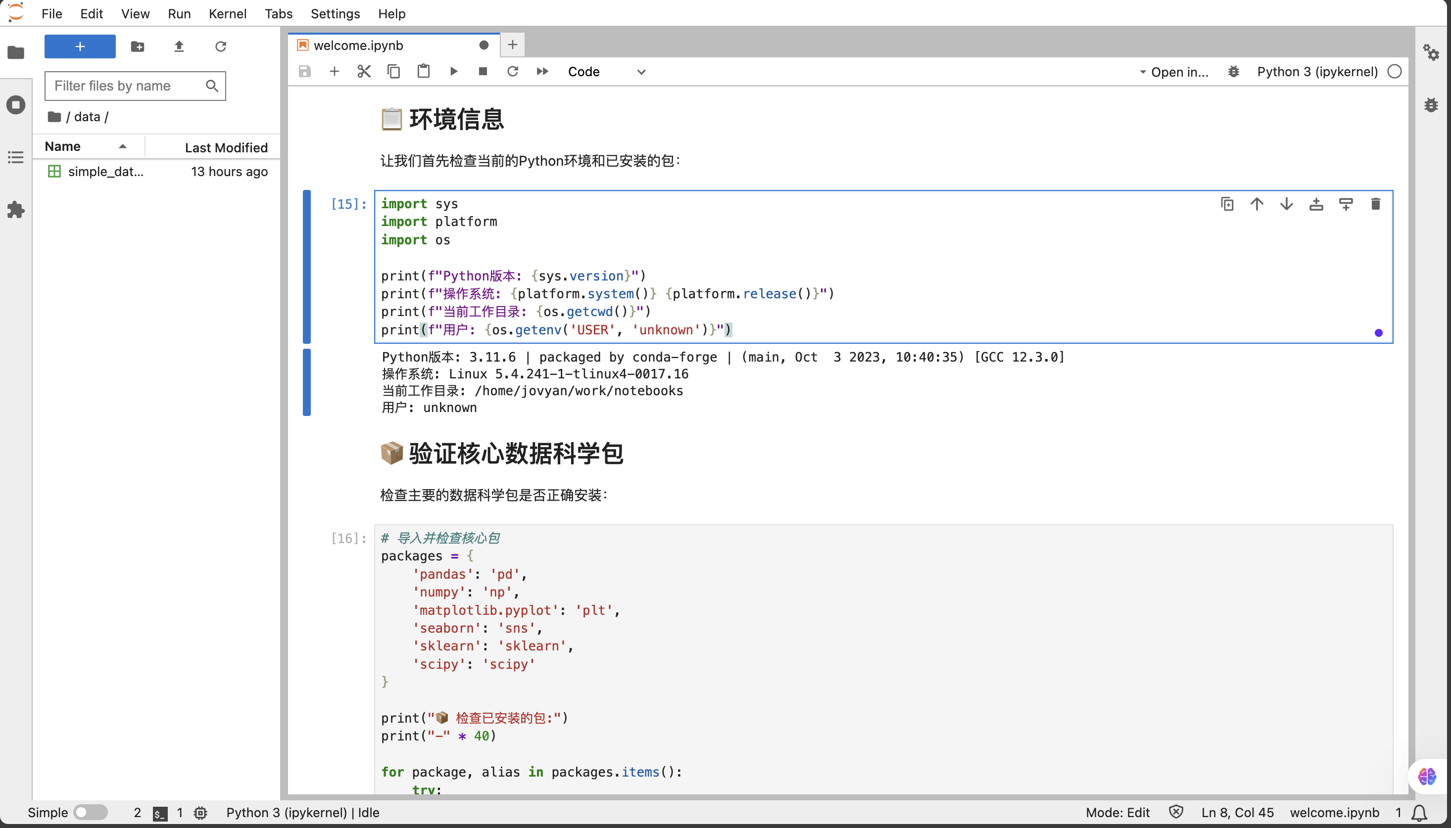Toggle Simple interface mode switch
This screenshot has width=1451, height=828.
click(91, 812)
